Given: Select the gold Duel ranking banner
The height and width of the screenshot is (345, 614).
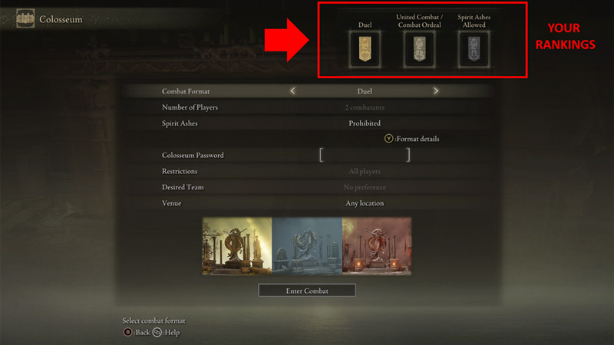Looking at the screenshot, I should [365, 49].
